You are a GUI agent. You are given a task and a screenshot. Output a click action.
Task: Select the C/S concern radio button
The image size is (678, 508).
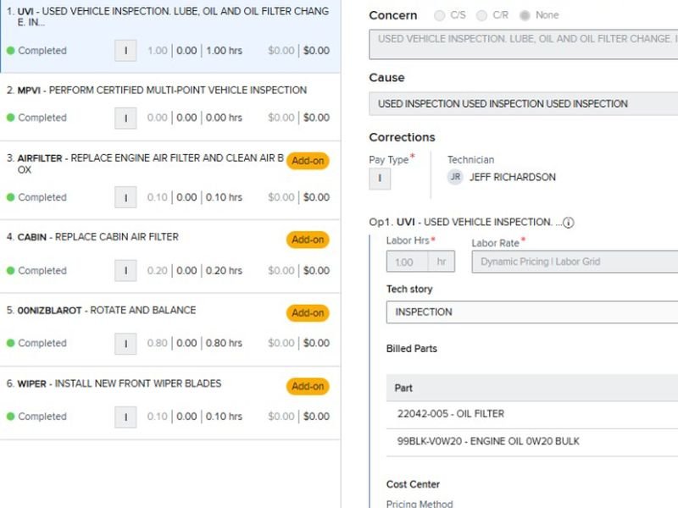point(439,15)
